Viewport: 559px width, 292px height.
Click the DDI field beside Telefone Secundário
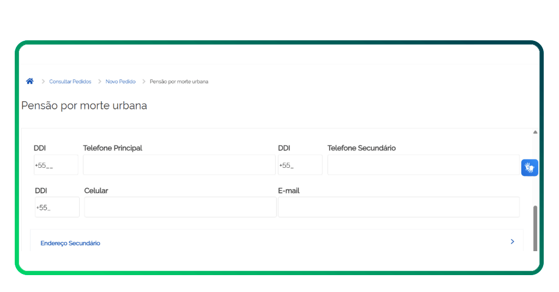coord(300,165)
